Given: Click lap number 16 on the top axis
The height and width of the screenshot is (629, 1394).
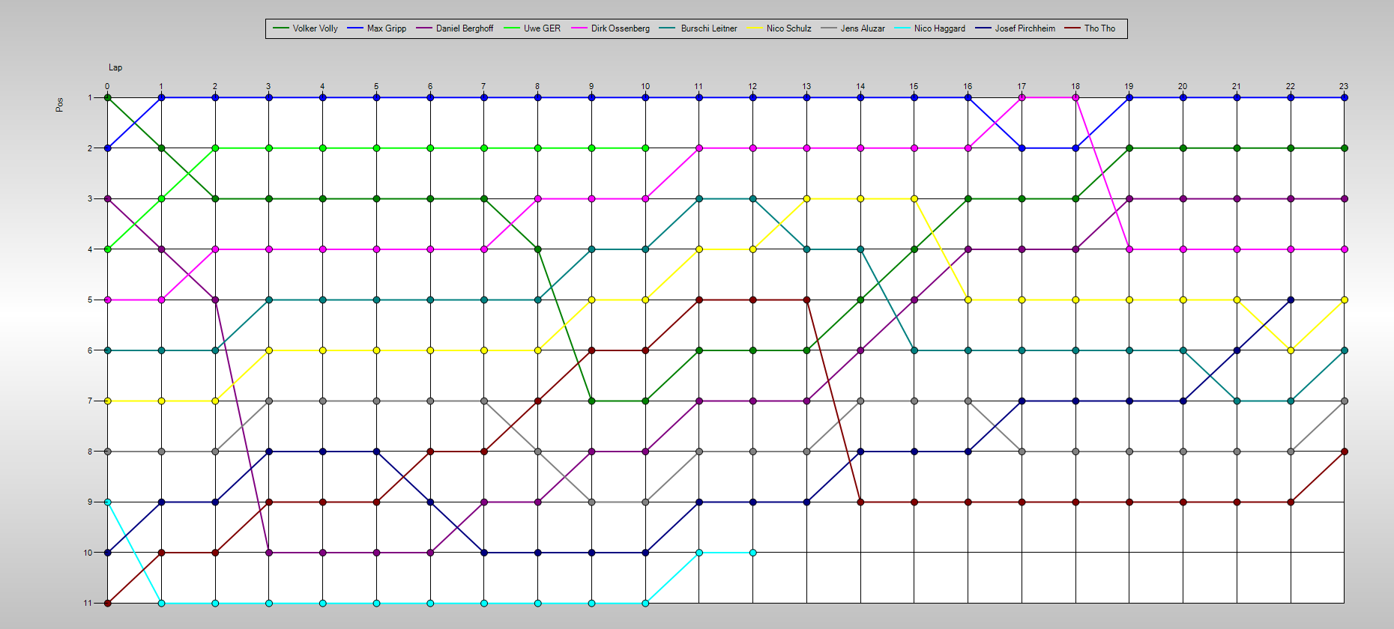Looking at the screenshot, I should [x=968, y=86].
